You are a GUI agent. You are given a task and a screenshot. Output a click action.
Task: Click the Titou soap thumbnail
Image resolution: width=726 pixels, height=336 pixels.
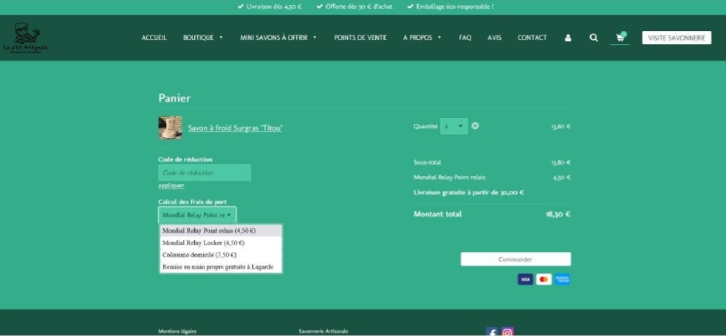pyautogui.click(x=170, y=127)
